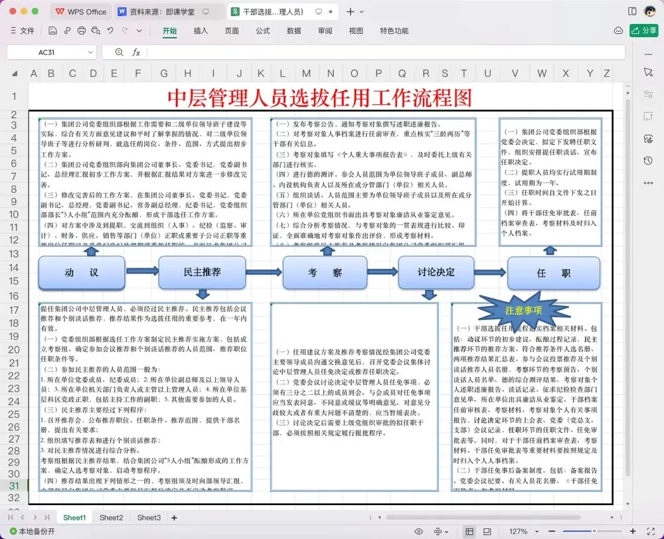The image size is (664, 539).
Task: Click the crop frame sidebar icon
Action: (648, 116)
